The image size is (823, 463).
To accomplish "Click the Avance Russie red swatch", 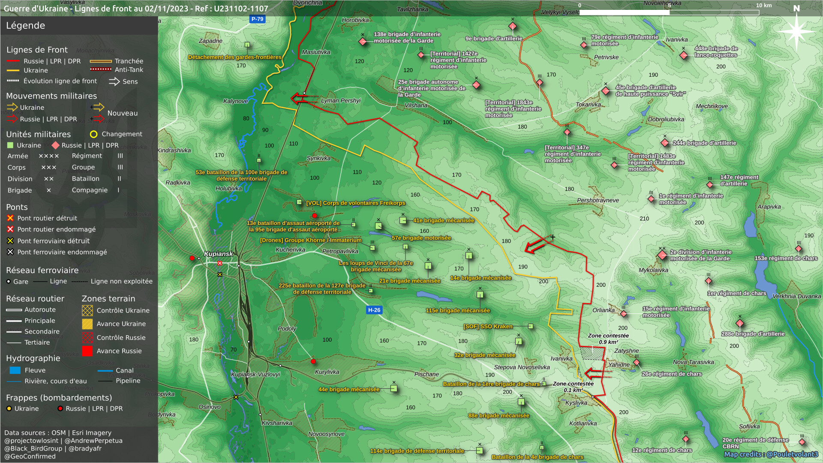I will pyautogui.click(x=87, y=351).
